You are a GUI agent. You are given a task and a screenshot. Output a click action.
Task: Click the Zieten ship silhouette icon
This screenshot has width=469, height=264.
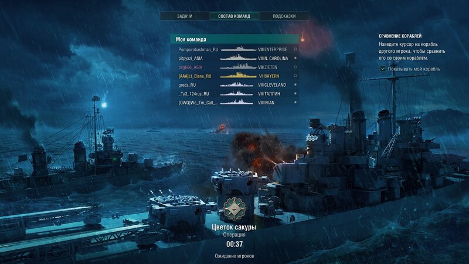click(x=238, y=67)
